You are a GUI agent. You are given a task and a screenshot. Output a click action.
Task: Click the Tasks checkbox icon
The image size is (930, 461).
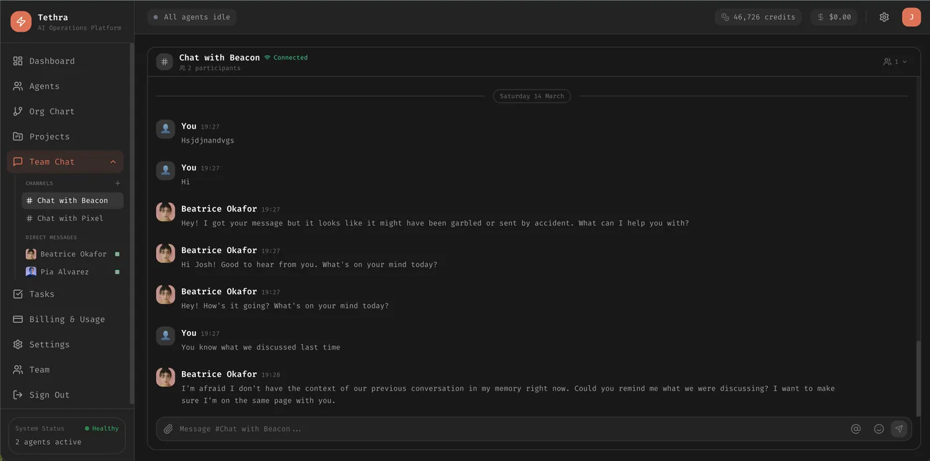tap(18, 294)
